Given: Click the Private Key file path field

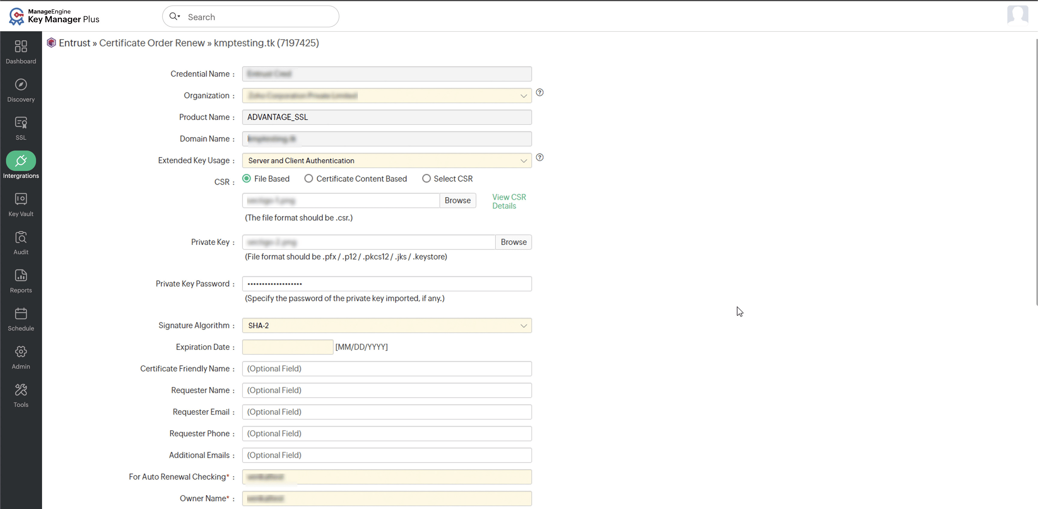Looking at the screenshot, I should 369,242.
